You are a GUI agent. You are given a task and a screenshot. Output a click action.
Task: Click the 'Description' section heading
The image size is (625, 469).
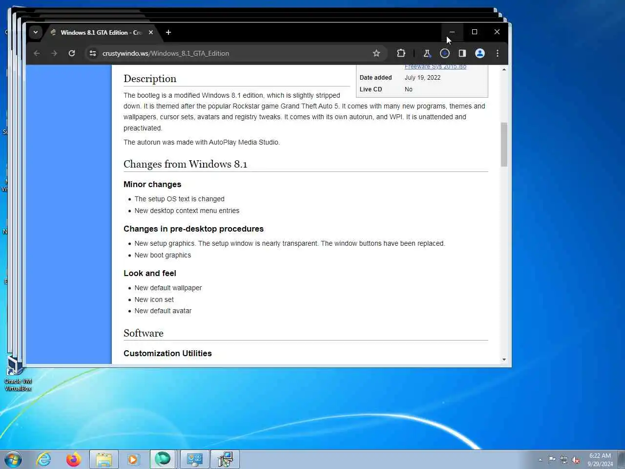tap(150, 79)
